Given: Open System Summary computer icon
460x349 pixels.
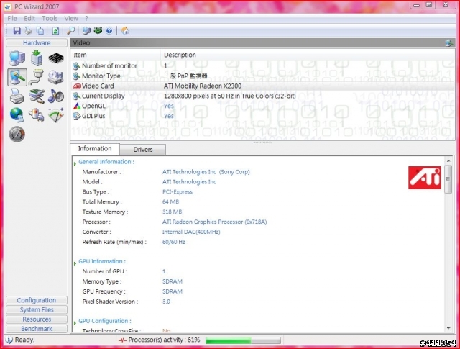Looking at the screenshot, I should 17,58.
